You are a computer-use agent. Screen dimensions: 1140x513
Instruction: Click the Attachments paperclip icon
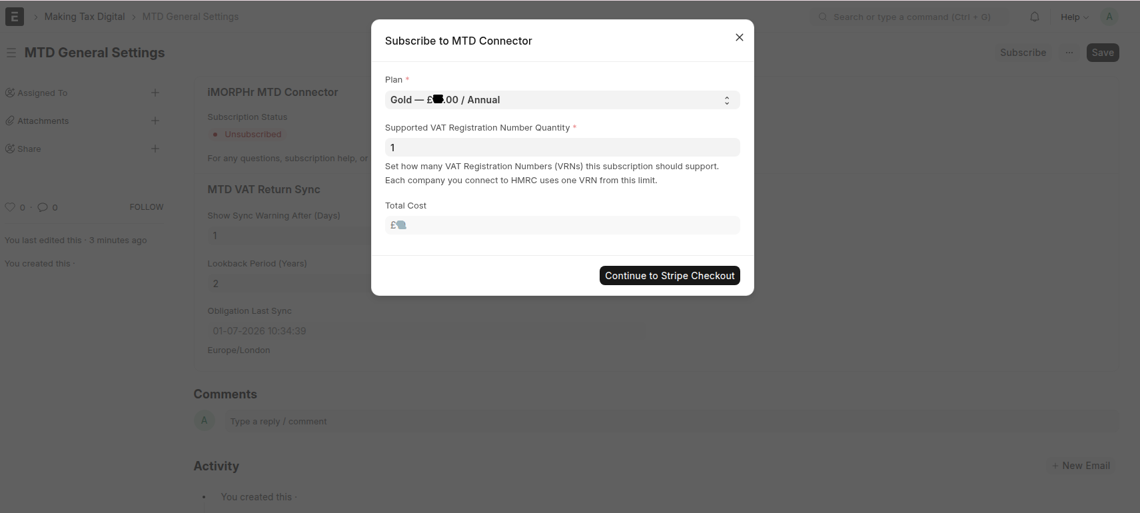pyautogui.click(x=10, y=121)
